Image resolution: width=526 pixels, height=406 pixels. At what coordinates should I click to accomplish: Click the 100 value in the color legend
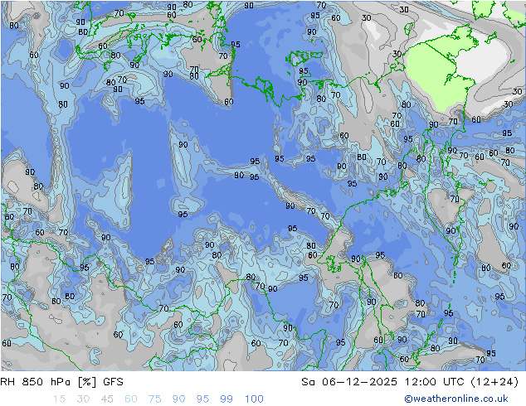click(x=254, y=399)
